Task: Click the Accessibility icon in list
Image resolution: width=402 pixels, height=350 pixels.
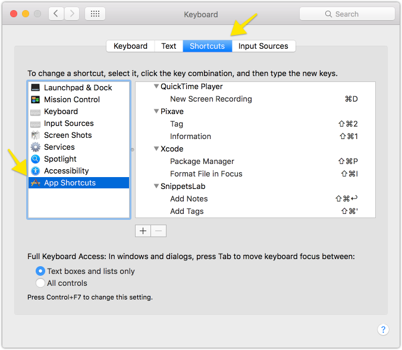Action: 35,171
